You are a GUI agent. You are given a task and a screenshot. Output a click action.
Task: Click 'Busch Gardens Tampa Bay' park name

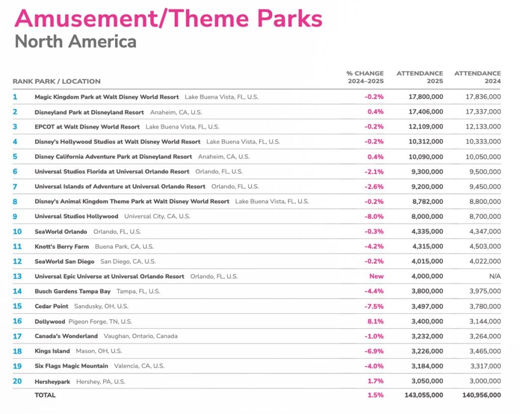pos(73,291)
